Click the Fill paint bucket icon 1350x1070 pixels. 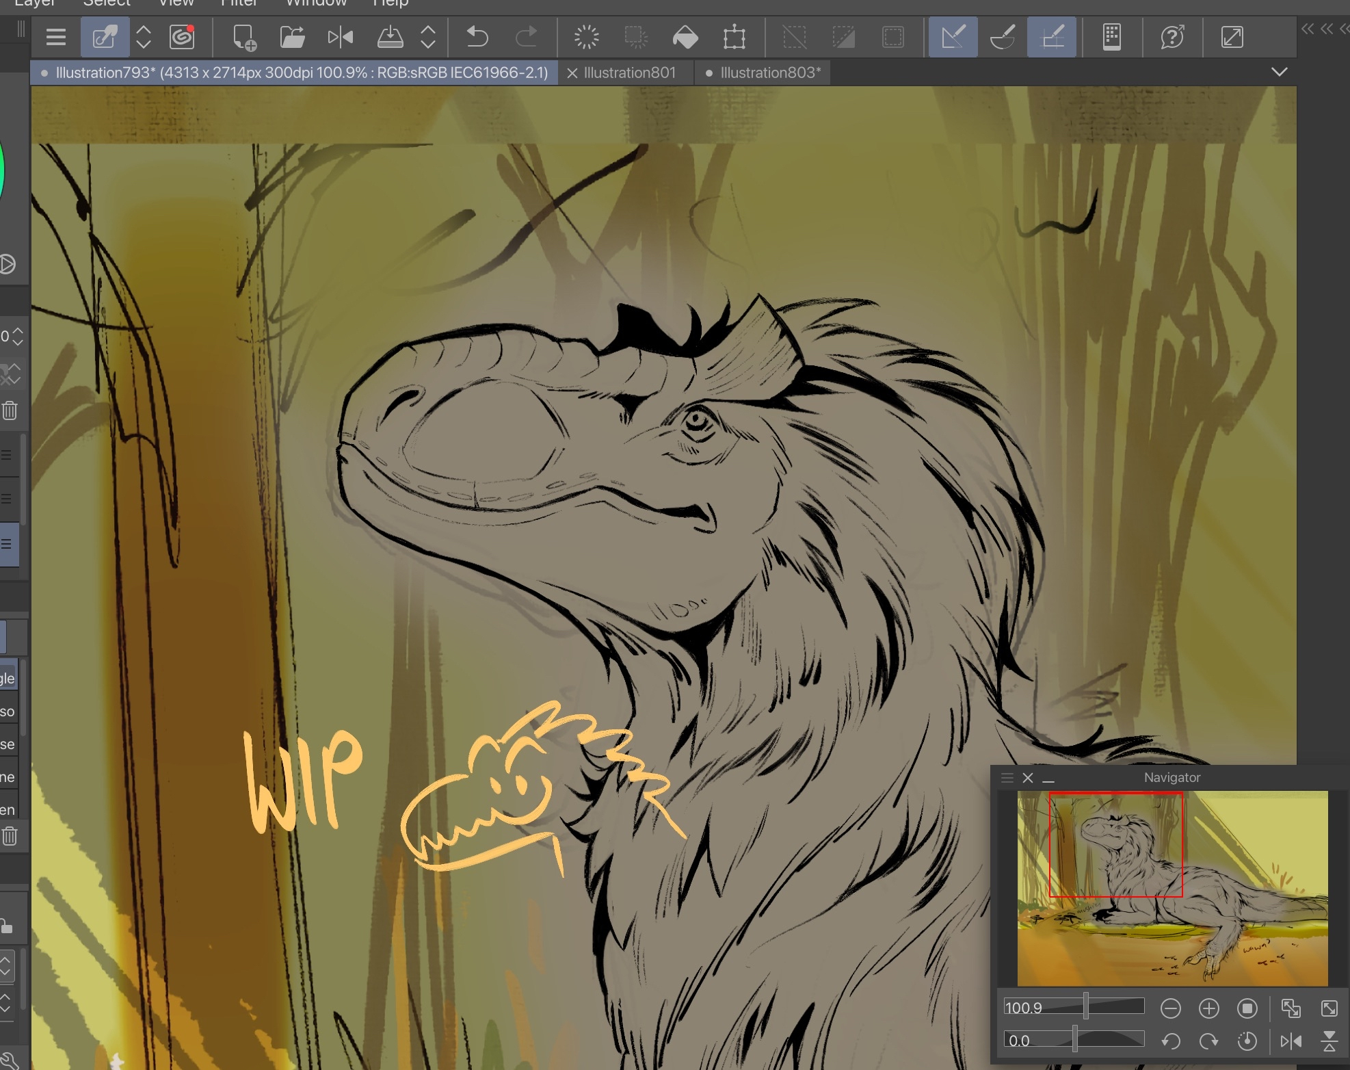(685, 37)
